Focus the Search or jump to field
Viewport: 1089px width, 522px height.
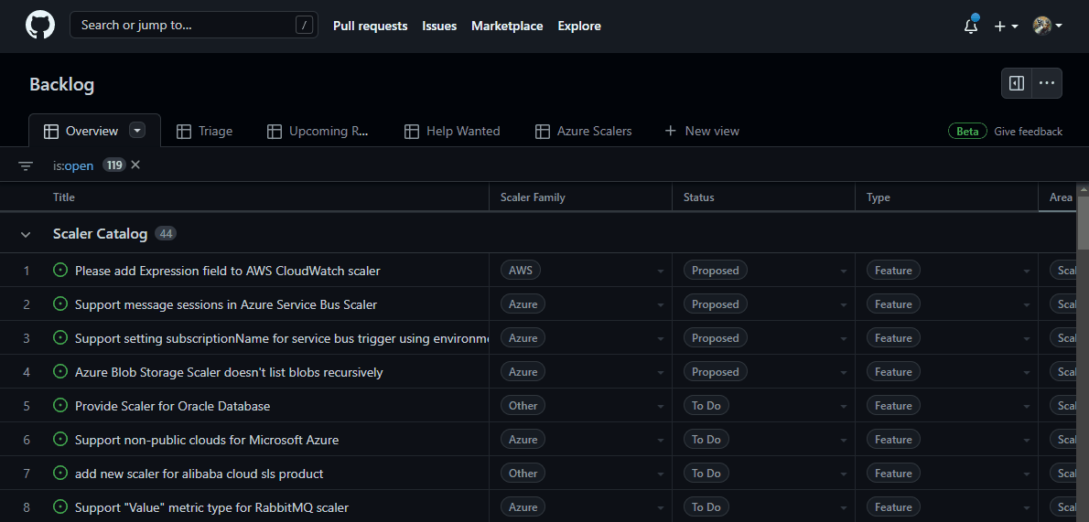[x=194, y=25]
